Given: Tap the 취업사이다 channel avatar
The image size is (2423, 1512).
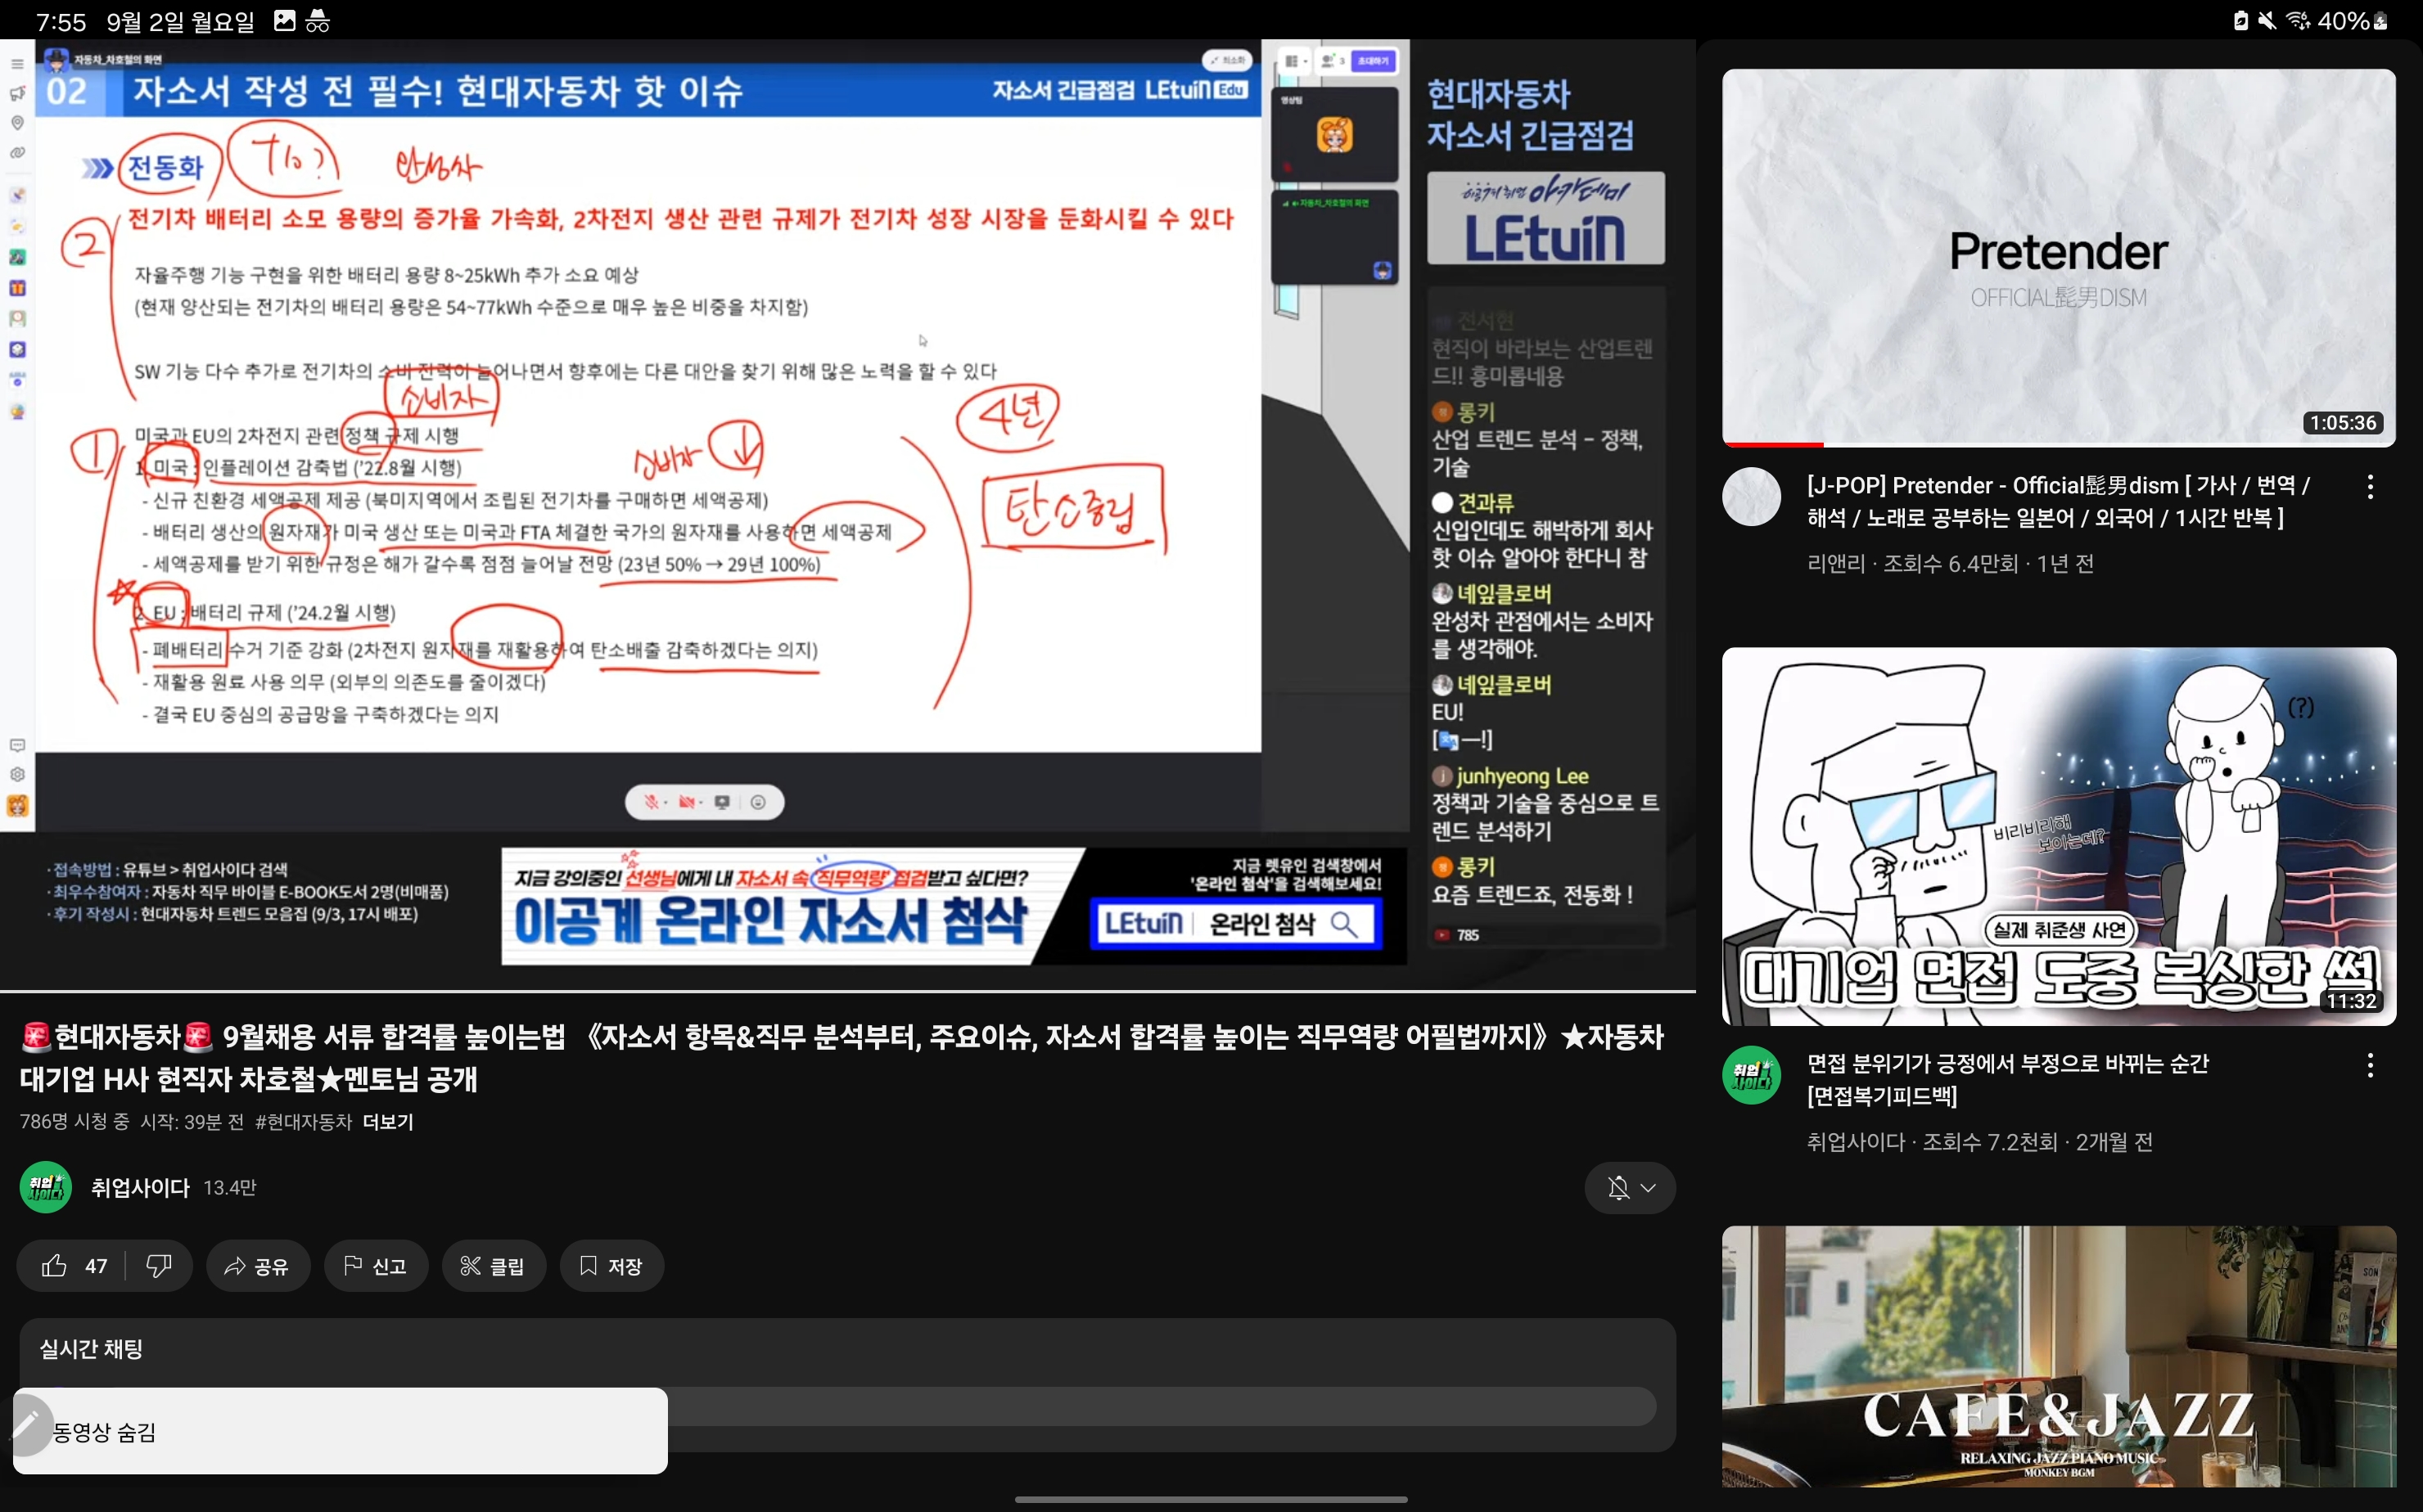Looking at the screenshot, I should (46, 1187).
